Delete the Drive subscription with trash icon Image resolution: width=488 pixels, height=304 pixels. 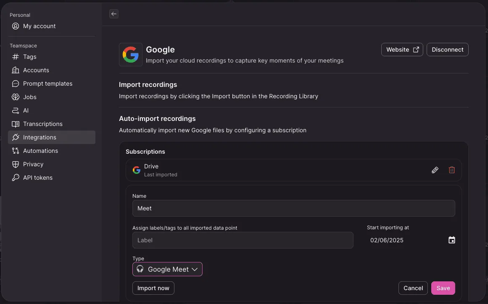[451, 170]
